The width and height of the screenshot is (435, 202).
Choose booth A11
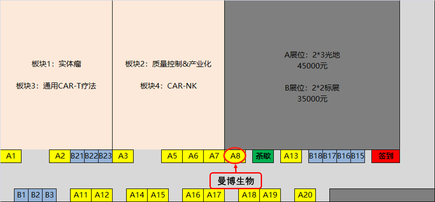click(x=81, y=195)
